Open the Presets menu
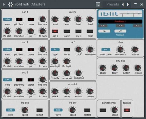The height and width of the screenshot is (119, 146). (x=113, y=4)
